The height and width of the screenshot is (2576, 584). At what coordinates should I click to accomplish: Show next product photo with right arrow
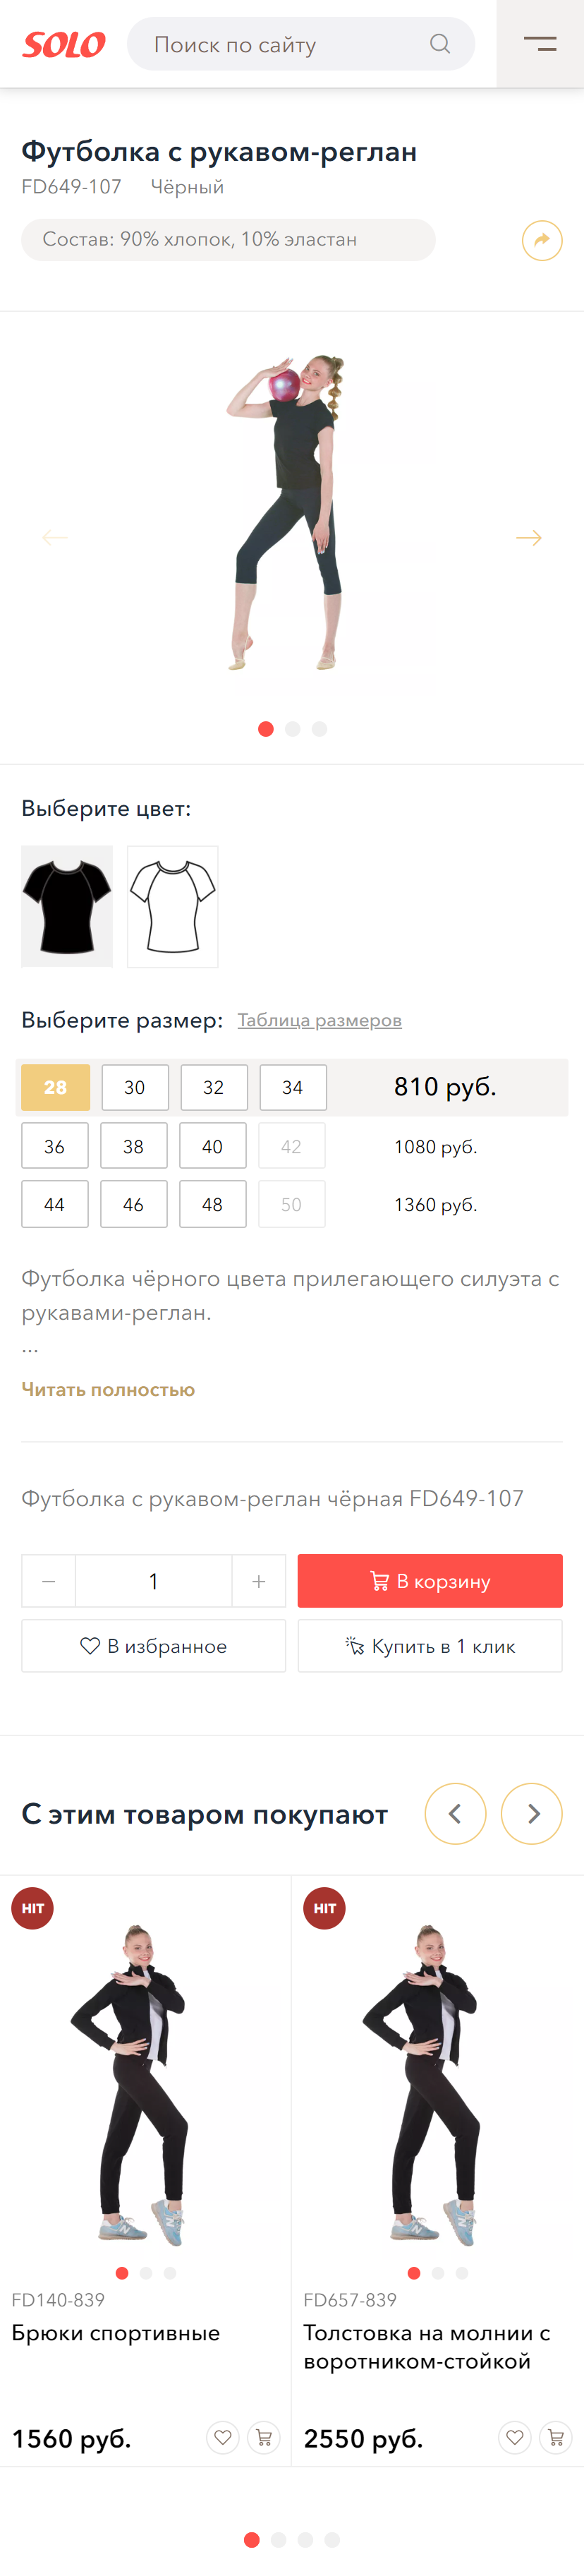tap(529, 538)
